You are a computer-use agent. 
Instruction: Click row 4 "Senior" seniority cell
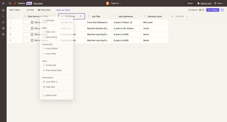pyautogui.click(x=155, y=40)
